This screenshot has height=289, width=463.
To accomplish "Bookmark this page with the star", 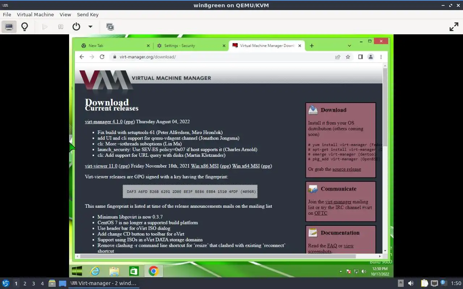I will (348, 57).
